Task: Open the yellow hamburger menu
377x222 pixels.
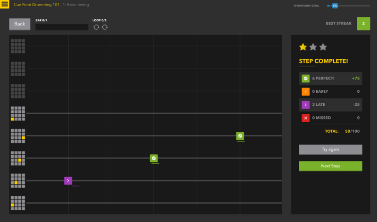Action: (4, 5)
